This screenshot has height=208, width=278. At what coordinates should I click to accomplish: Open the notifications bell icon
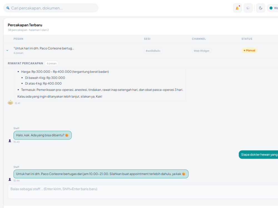(x=237, y=8)
